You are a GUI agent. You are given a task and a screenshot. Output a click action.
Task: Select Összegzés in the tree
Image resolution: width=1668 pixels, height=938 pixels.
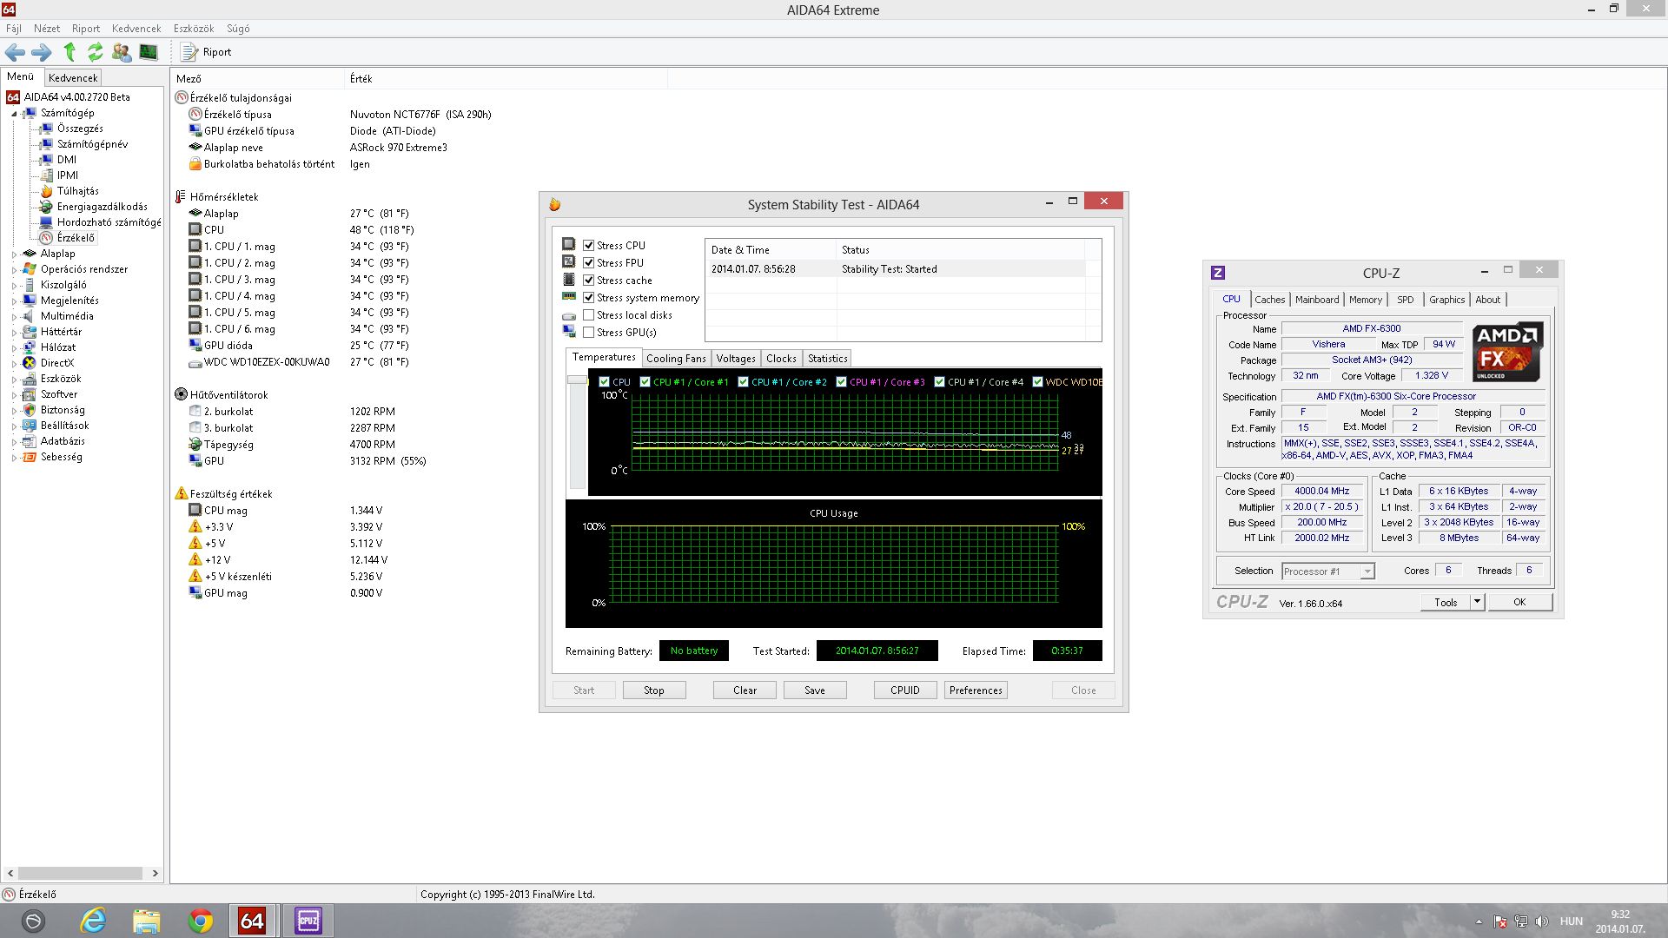(80, 129)
